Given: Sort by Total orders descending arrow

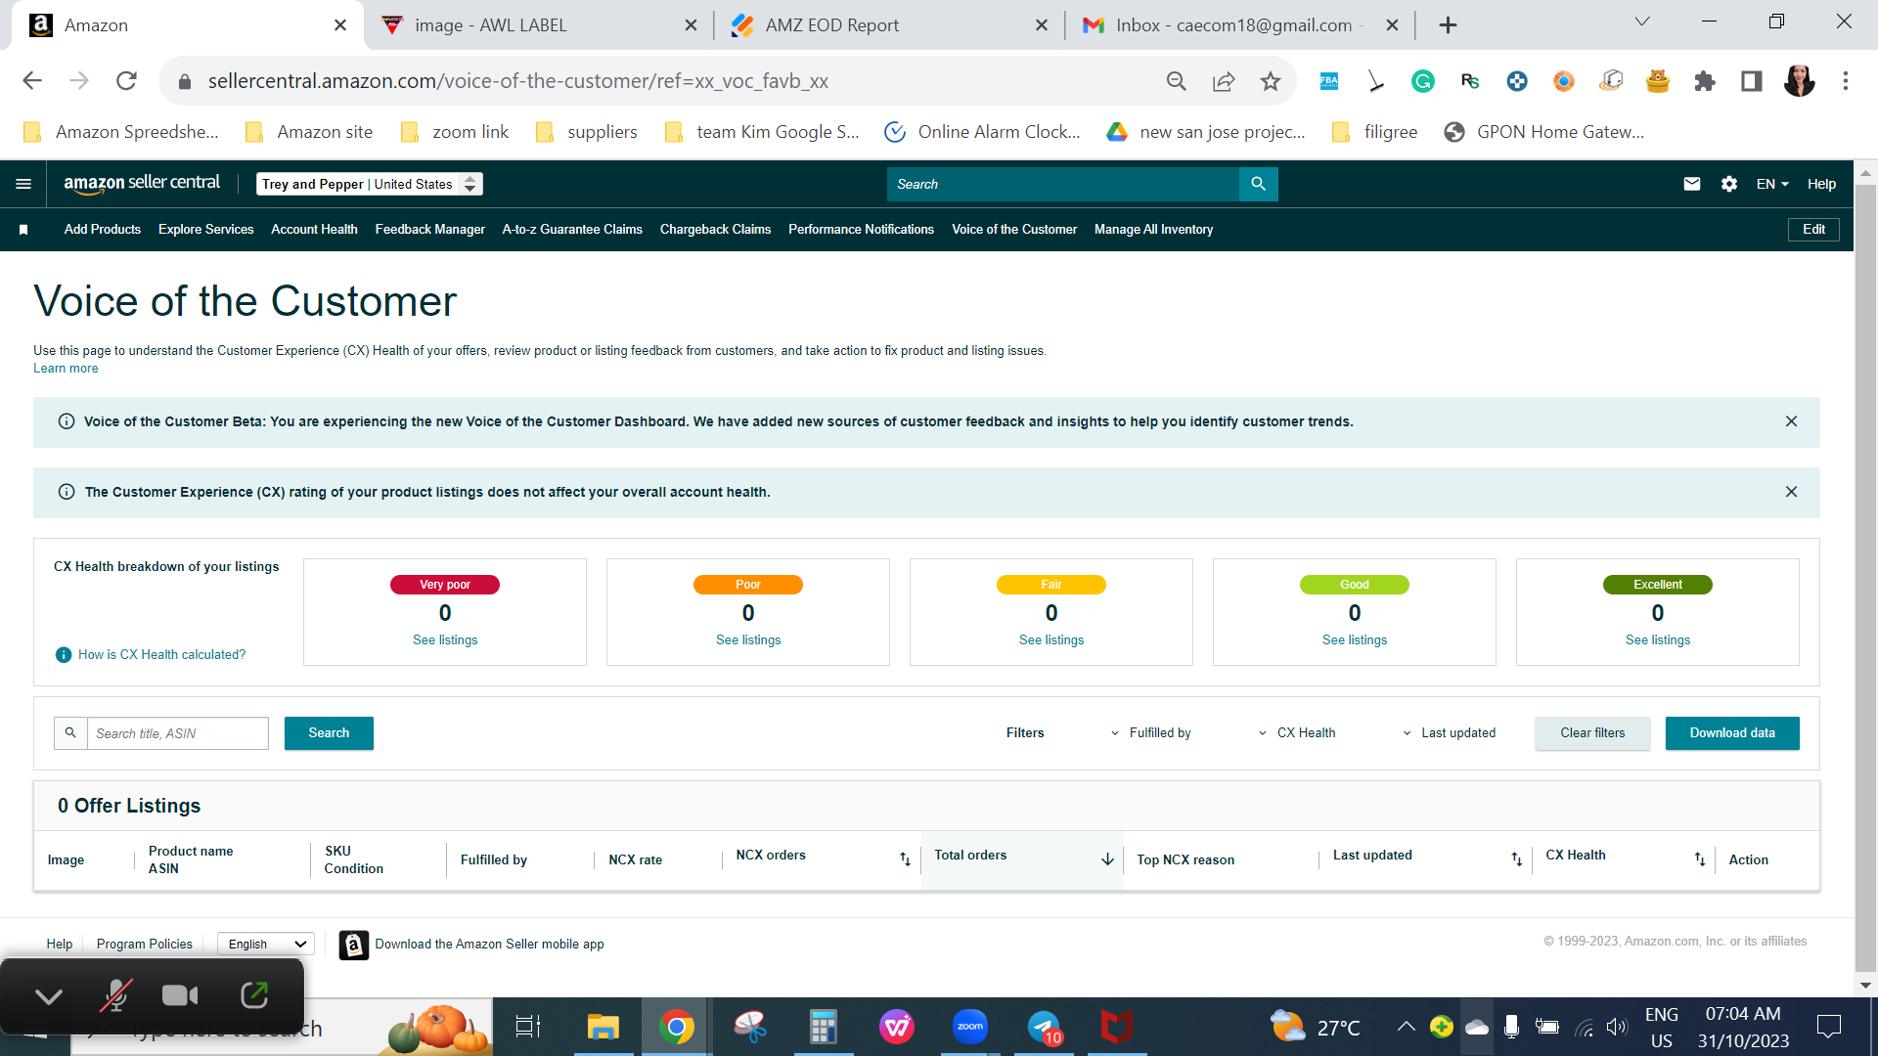Looking at the screenshot, I should click(1107, 859).
